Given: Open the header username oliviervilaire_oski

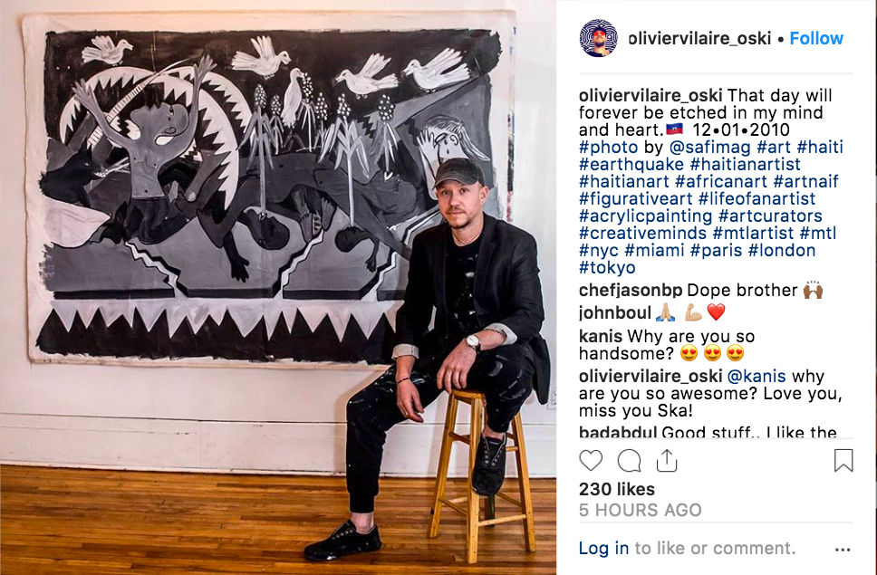Looking at the screenshot, I should point(699,38).
